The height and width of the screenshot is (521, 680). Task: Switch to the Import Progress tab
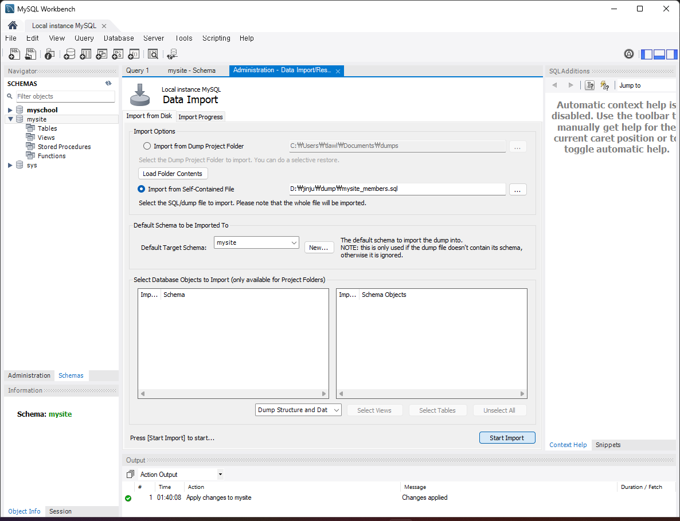[x=200, y=116]
